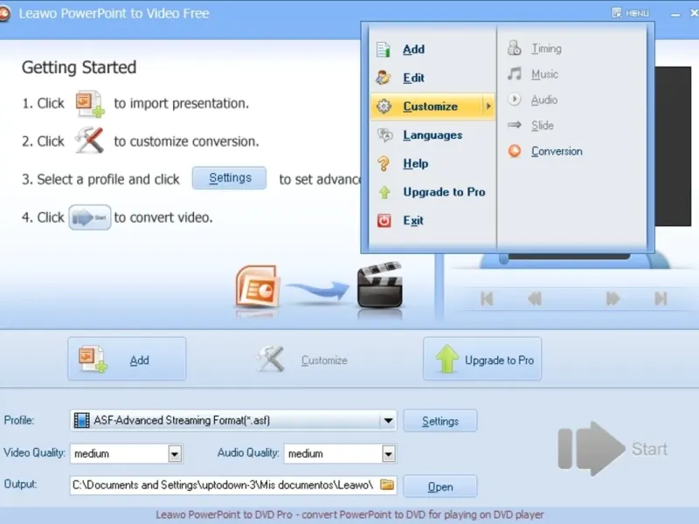
Task: Click the red Exit power icon
Action: coord(384,220)
